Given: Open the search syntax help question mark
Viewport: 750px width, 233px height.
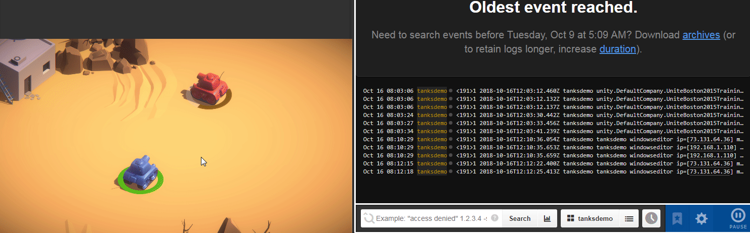Looking at the screenshot, I should (494, 218).
